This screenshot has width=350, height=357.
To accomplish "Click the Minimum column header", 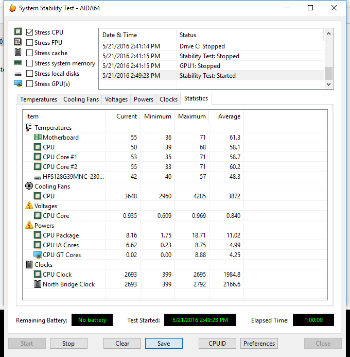I will coord(157,116).
